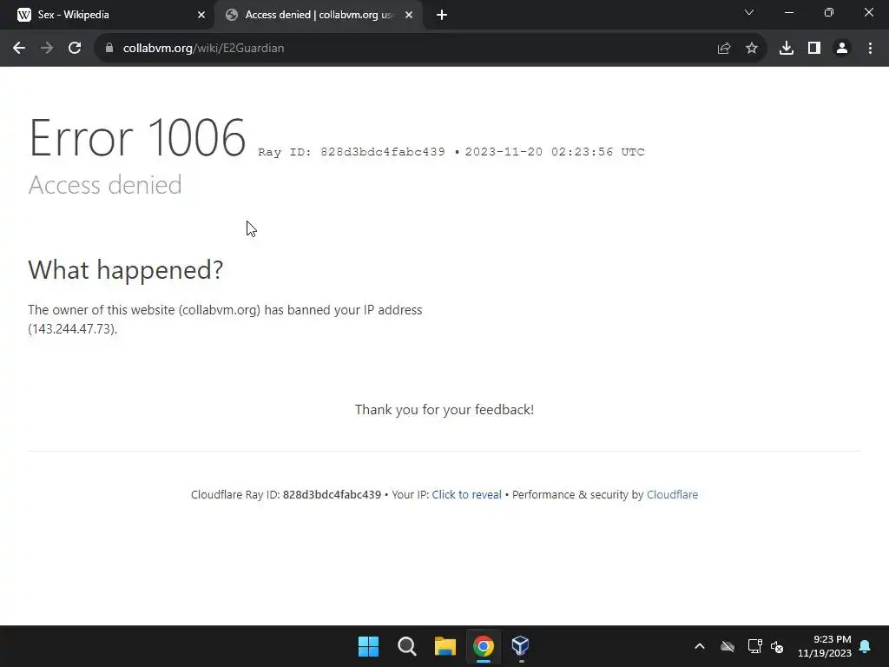Open Chrome three-dot menu
This screenshot has width=889, height=667.
pos(870,49)
